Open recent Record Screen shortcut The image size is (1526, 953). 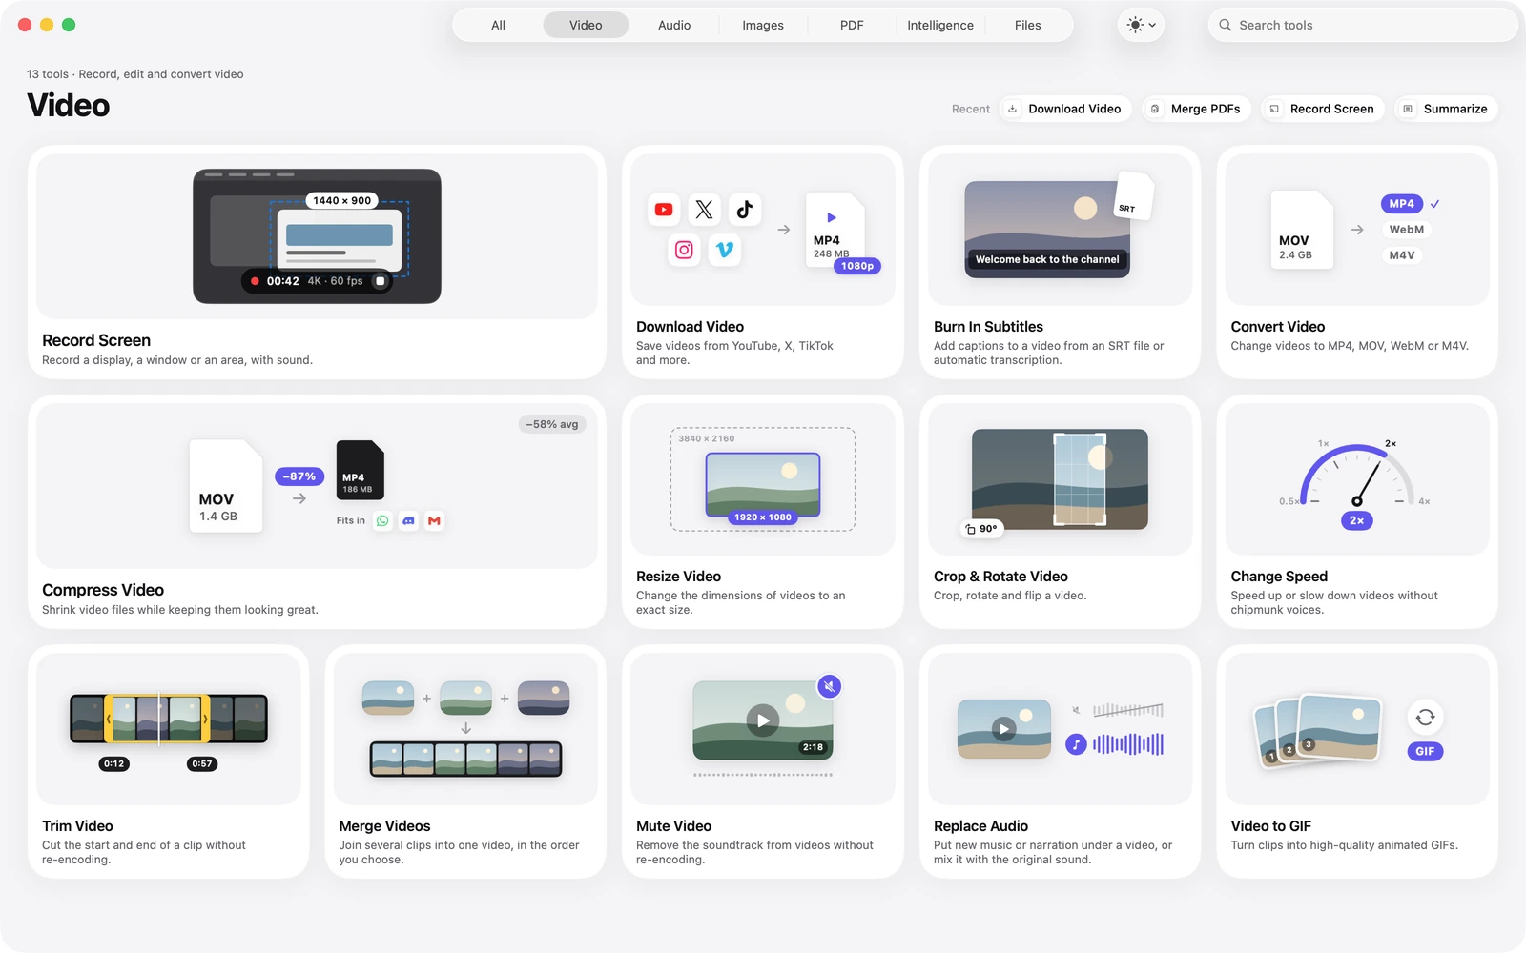coord(1323,109)
